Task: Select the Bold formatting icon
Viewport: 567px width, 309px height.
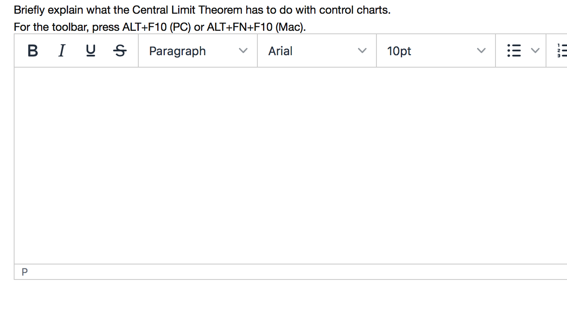Action: click(x=32, y=51)
